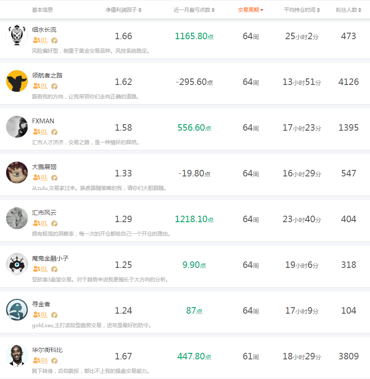Toggle the 交易周期 sort order
The width and height of the screenshot is (370, 379).
click(250, 10)
